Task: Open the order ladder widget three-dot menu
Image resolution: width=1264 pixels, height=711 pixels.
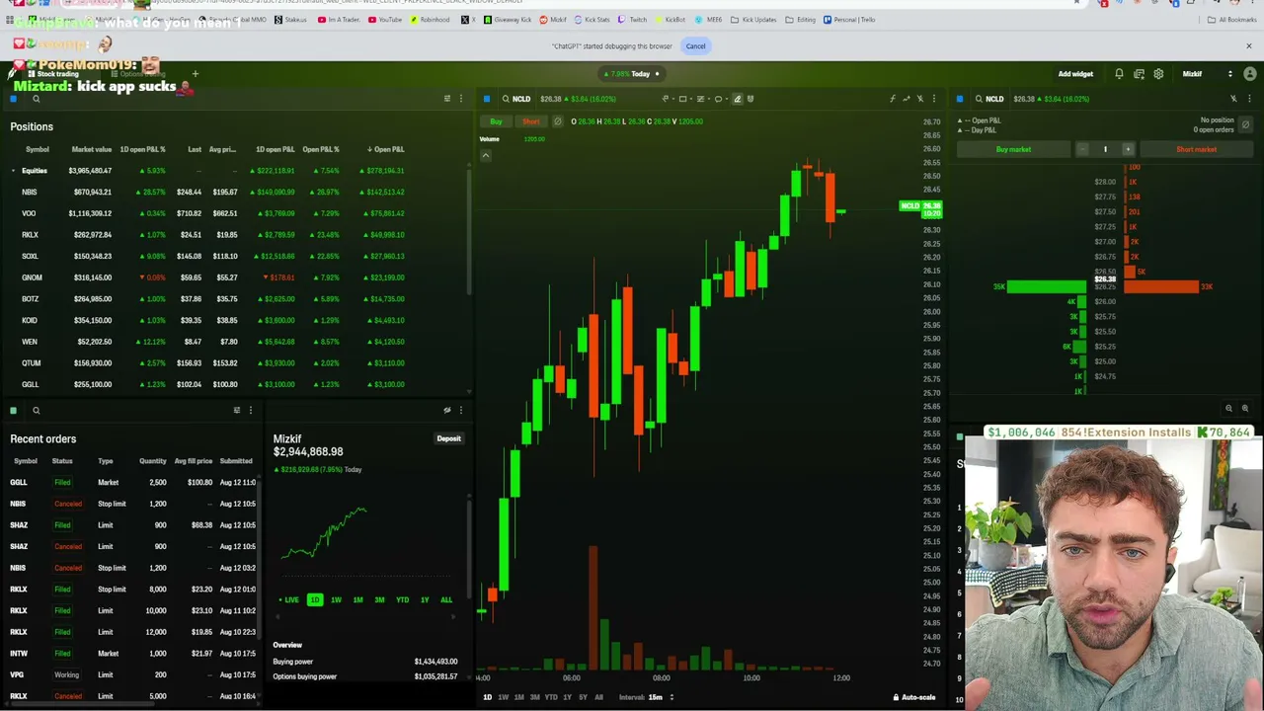Action: tap(1247, 99)
